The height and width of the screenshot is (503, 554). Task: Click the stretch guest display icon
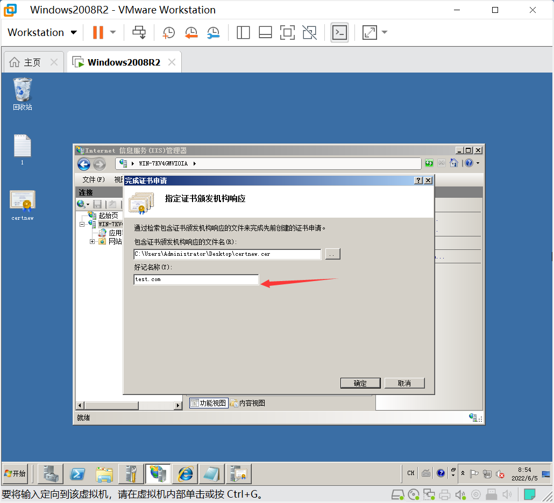tap(370, 32)
